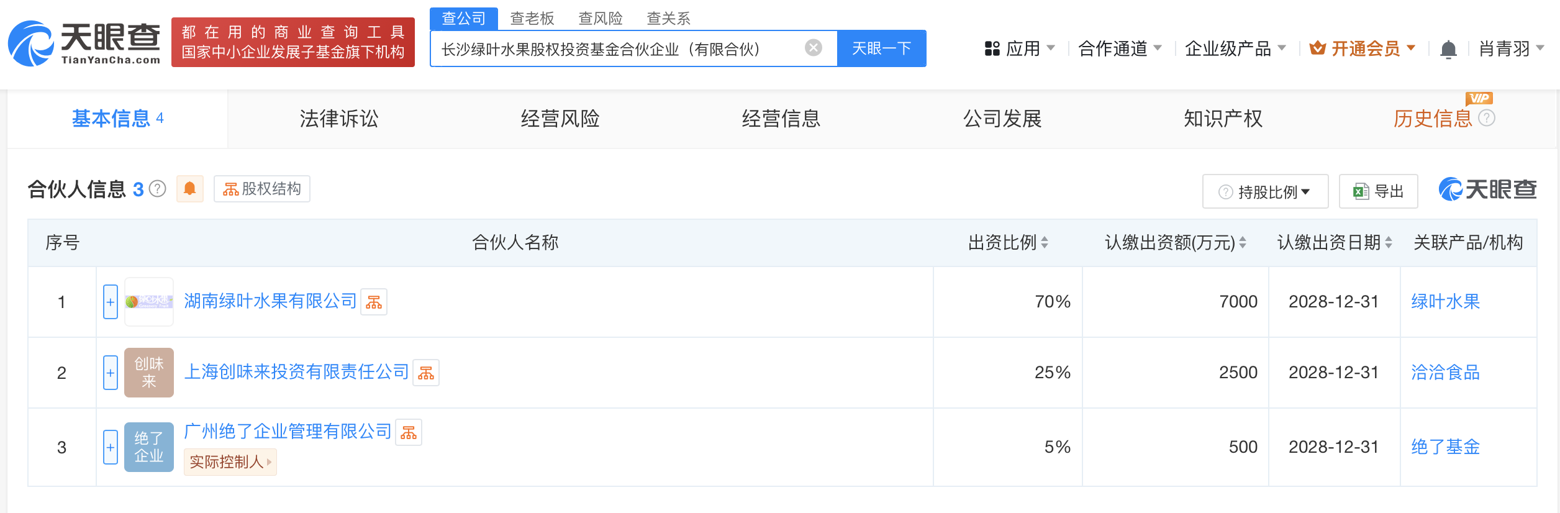Click the 创味来 company logo thumbnail
This screenshot has height=513, width=1560.
[149, 373]
